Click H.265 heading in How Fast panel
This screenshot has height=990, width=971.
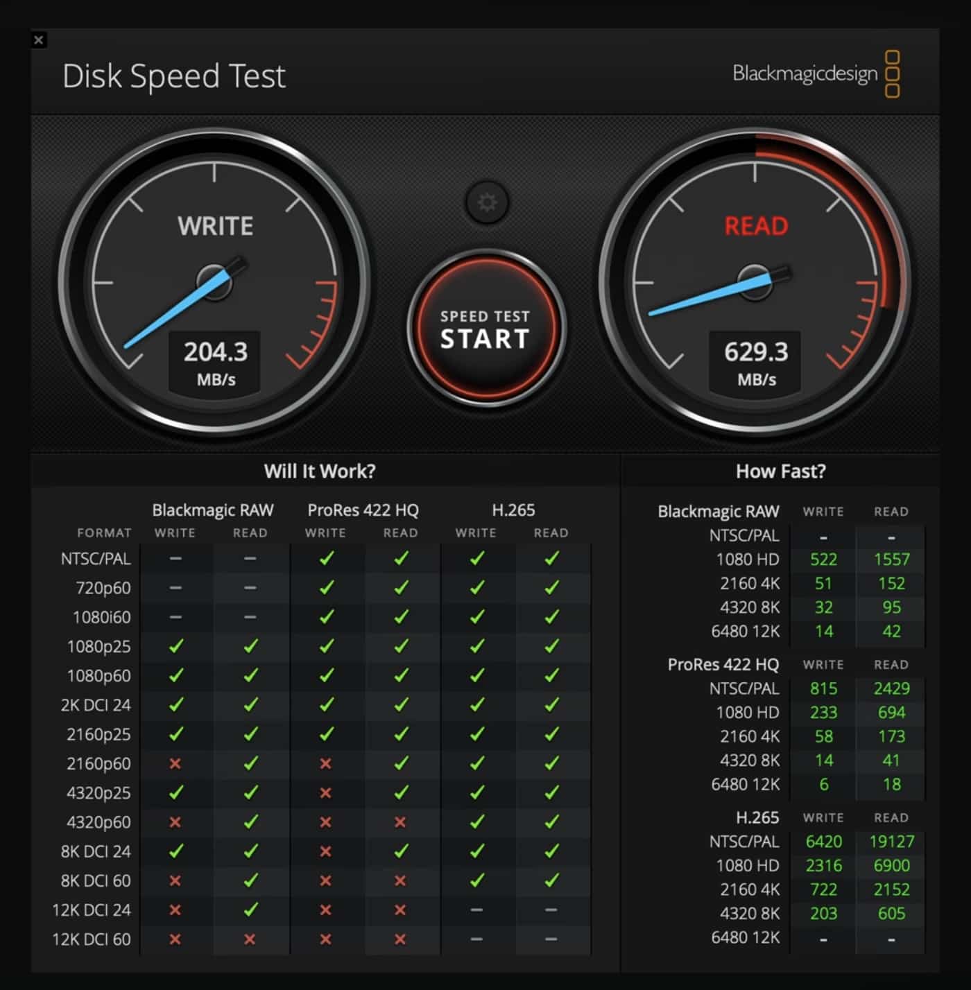757,818
